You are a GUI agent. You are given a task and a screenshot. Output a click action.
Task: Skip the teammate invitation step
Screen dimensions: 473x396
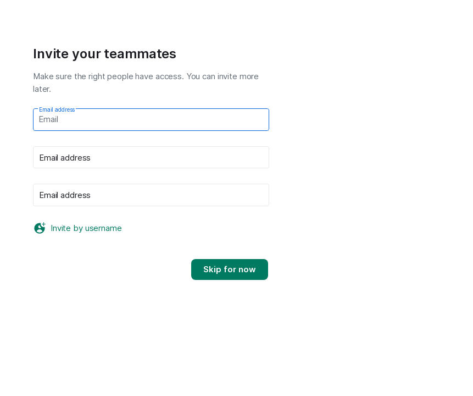tap(229, 269)
